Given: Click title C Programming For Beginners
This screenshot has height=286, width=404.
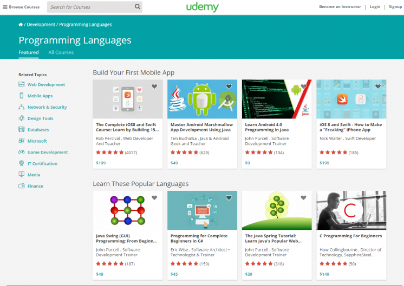Looking at the screenshot, I should coord(351,236).
